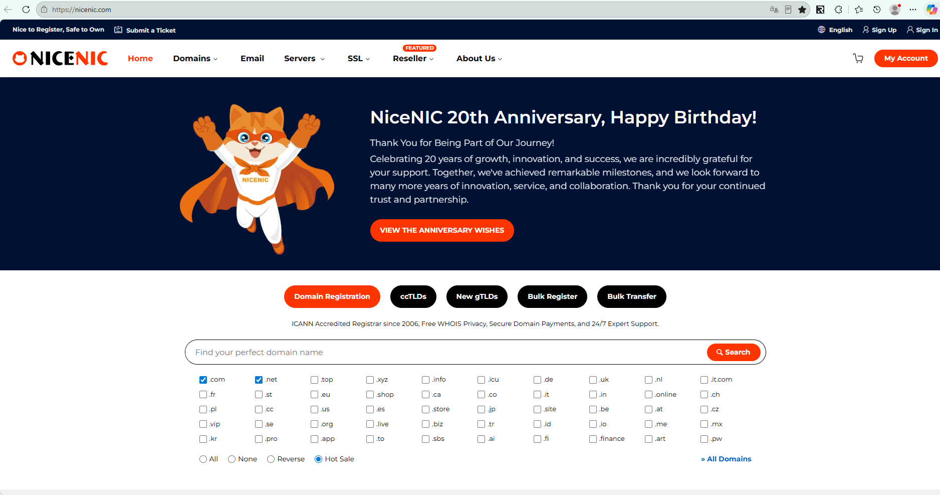The image size is (940, 495).
Task: Expand the SSL dropdown menu
Action: click(359, 59)
